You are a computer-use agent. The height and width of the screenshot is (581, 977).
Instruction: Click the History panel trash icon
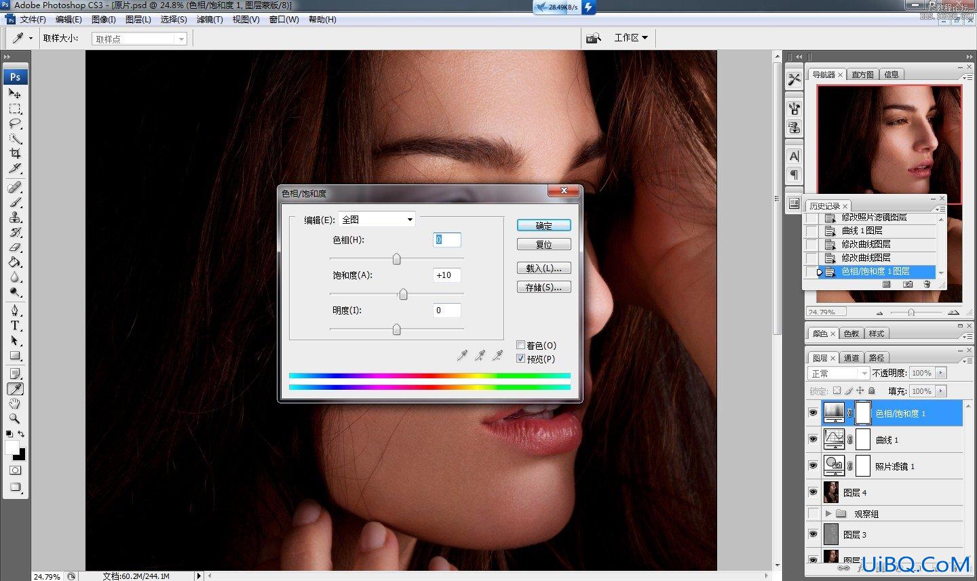pyautogui.click(x=927, y=285)
